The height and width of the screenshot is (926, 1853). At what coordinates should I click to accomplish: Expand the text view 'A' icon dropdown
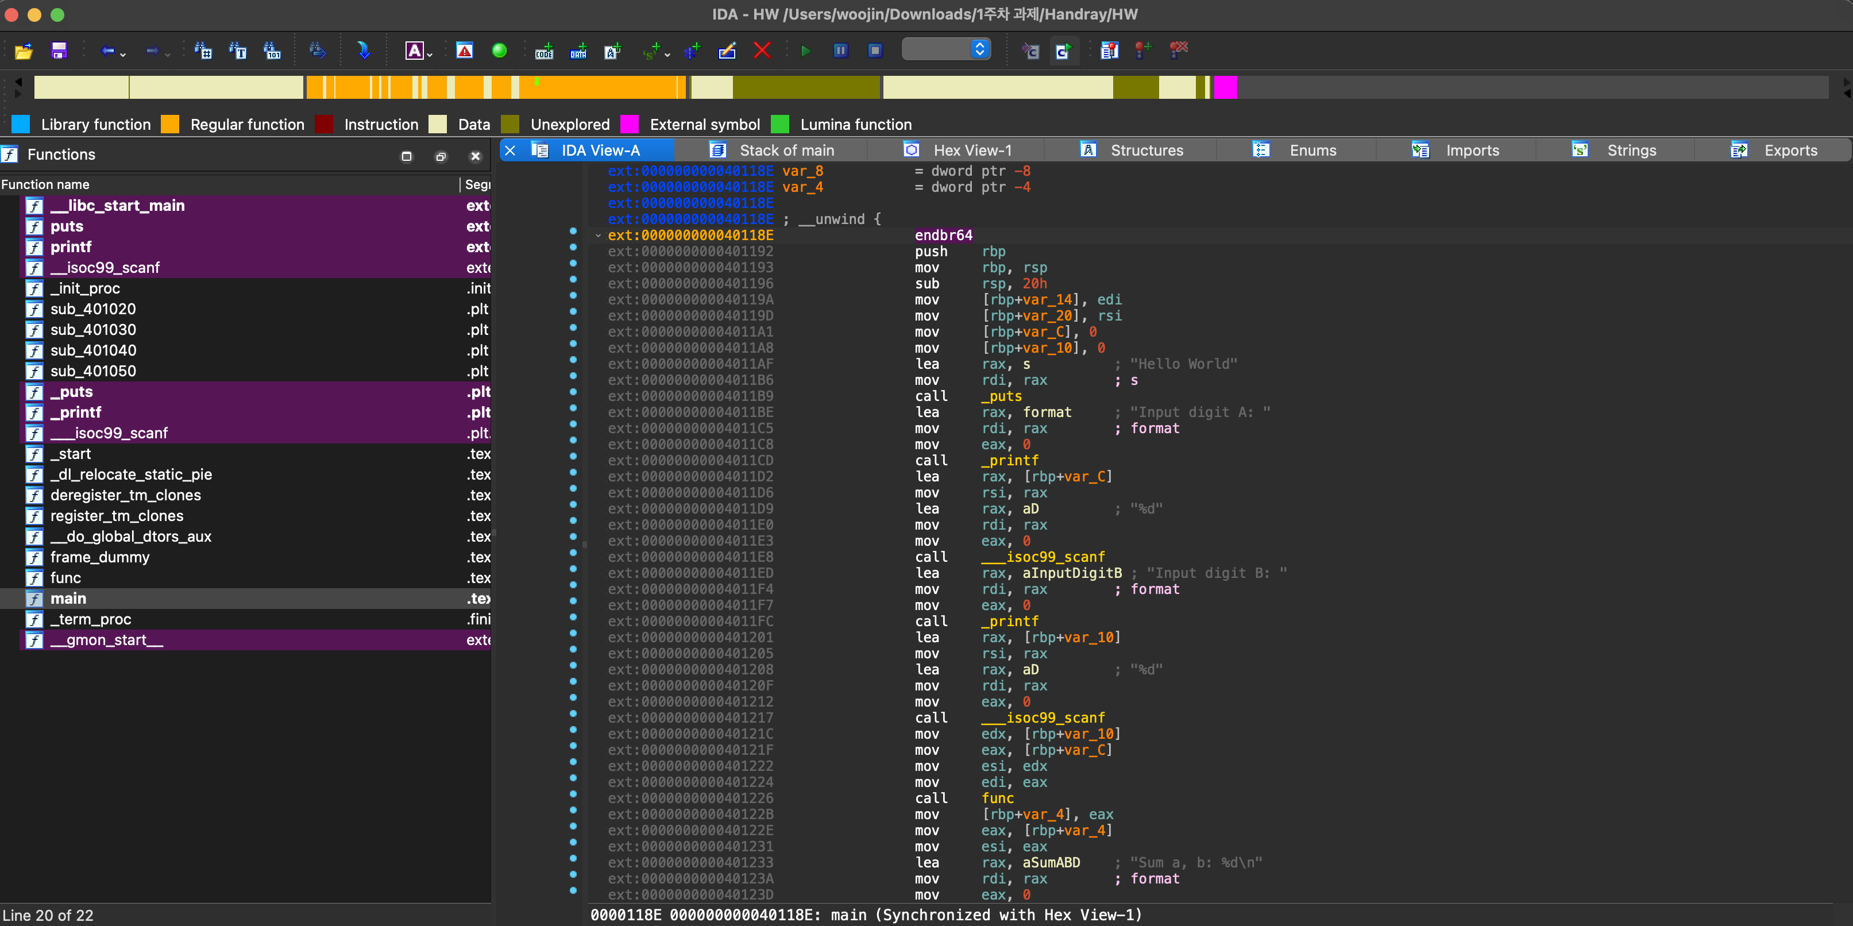point(430,54)
